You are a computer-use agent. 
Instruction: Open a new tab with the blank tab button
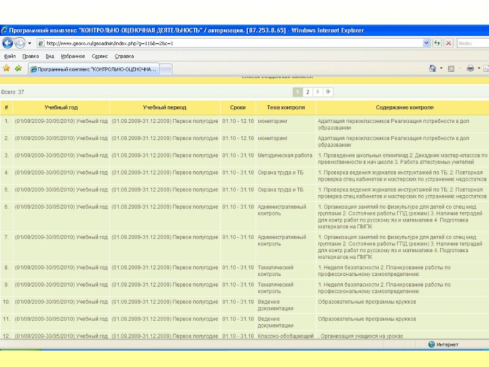click(x=166, y=69)
